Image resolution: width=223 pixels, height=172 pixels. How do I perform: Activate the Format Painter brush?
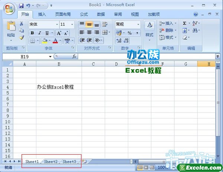point(22,37)
